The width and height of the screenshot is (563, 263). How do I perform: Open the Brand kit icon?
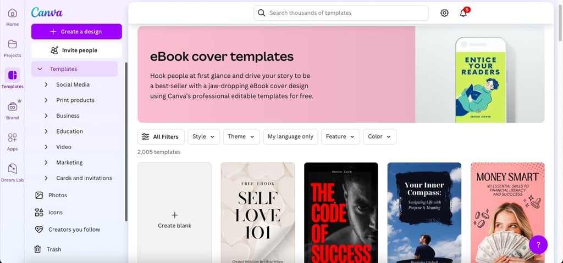coord(12,106)
